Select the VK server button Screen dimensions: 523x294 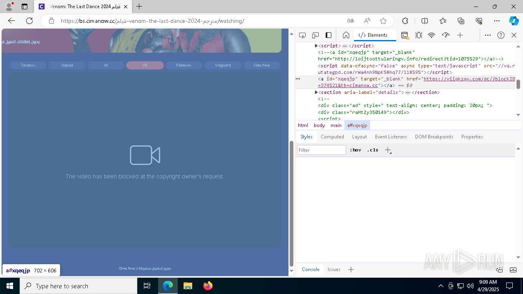coord(106,65)
